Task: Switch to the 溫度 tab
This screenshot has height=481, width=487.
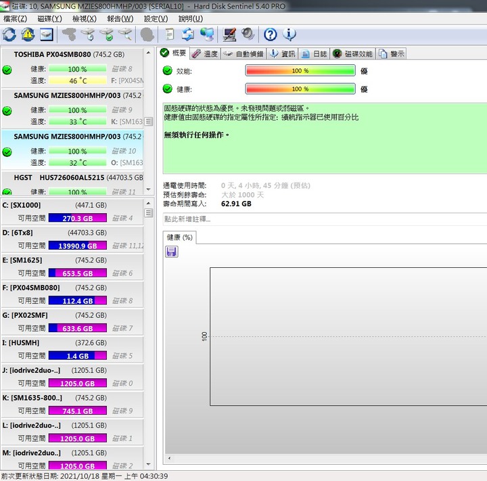Action: [x=205, y=53]
